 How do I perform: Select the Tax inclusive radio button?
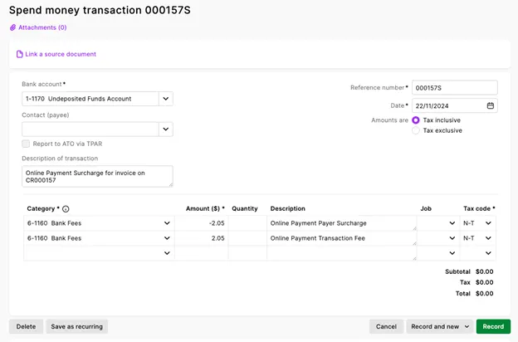pyautogui.click(x=416, y=120)
